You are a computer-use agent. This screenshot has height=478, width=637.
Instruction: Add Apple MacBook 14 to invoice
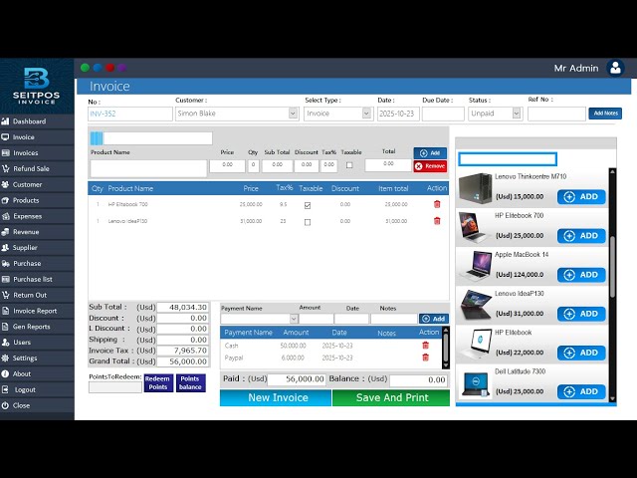[x=581, y=275]
